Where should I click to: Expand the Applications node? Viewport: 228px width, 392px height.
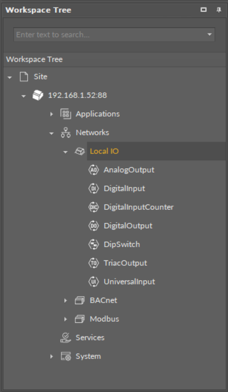52,114
